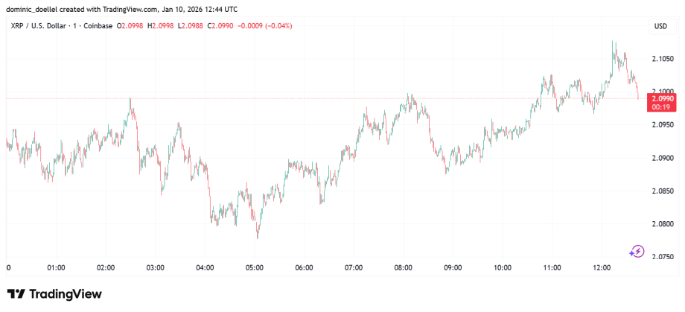
Task: Click the open price O2.0998 in legend
Action: click(136, 26)
